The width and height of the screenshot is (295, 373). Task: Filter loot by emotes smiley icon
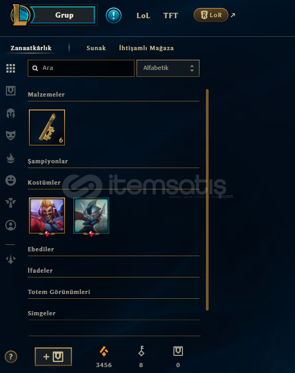tap(11, 180)
